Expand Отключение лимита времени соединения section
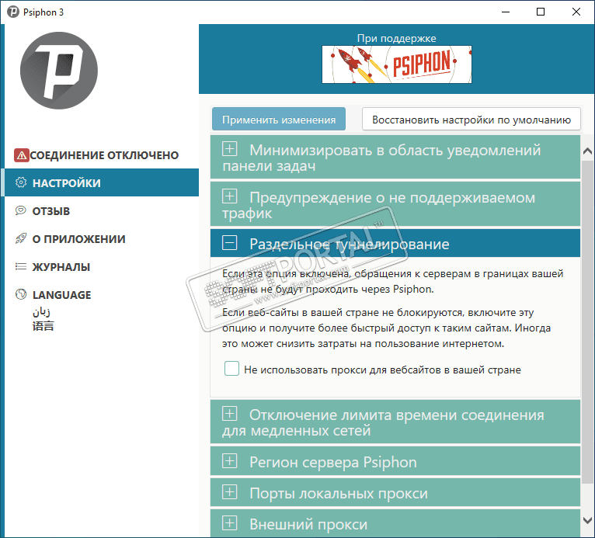This screenshot has width=595, height=538. tap(395, 422)
